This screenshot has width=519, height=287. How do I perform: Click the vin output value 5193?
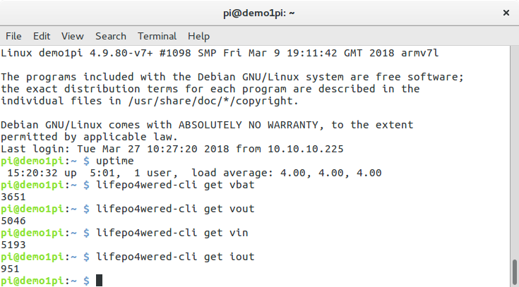[x=13, y=245]
